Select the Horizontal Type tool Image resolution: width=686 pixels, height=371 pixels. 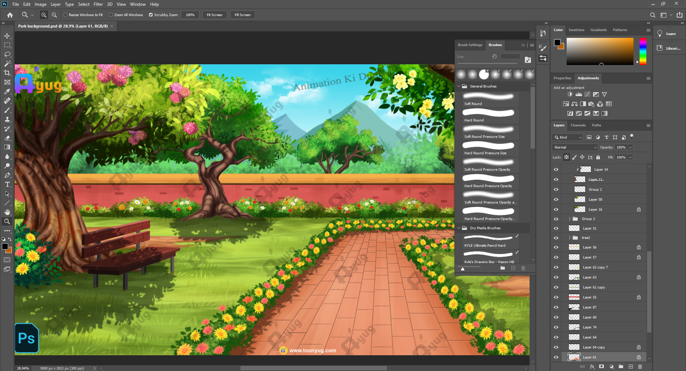7,185
